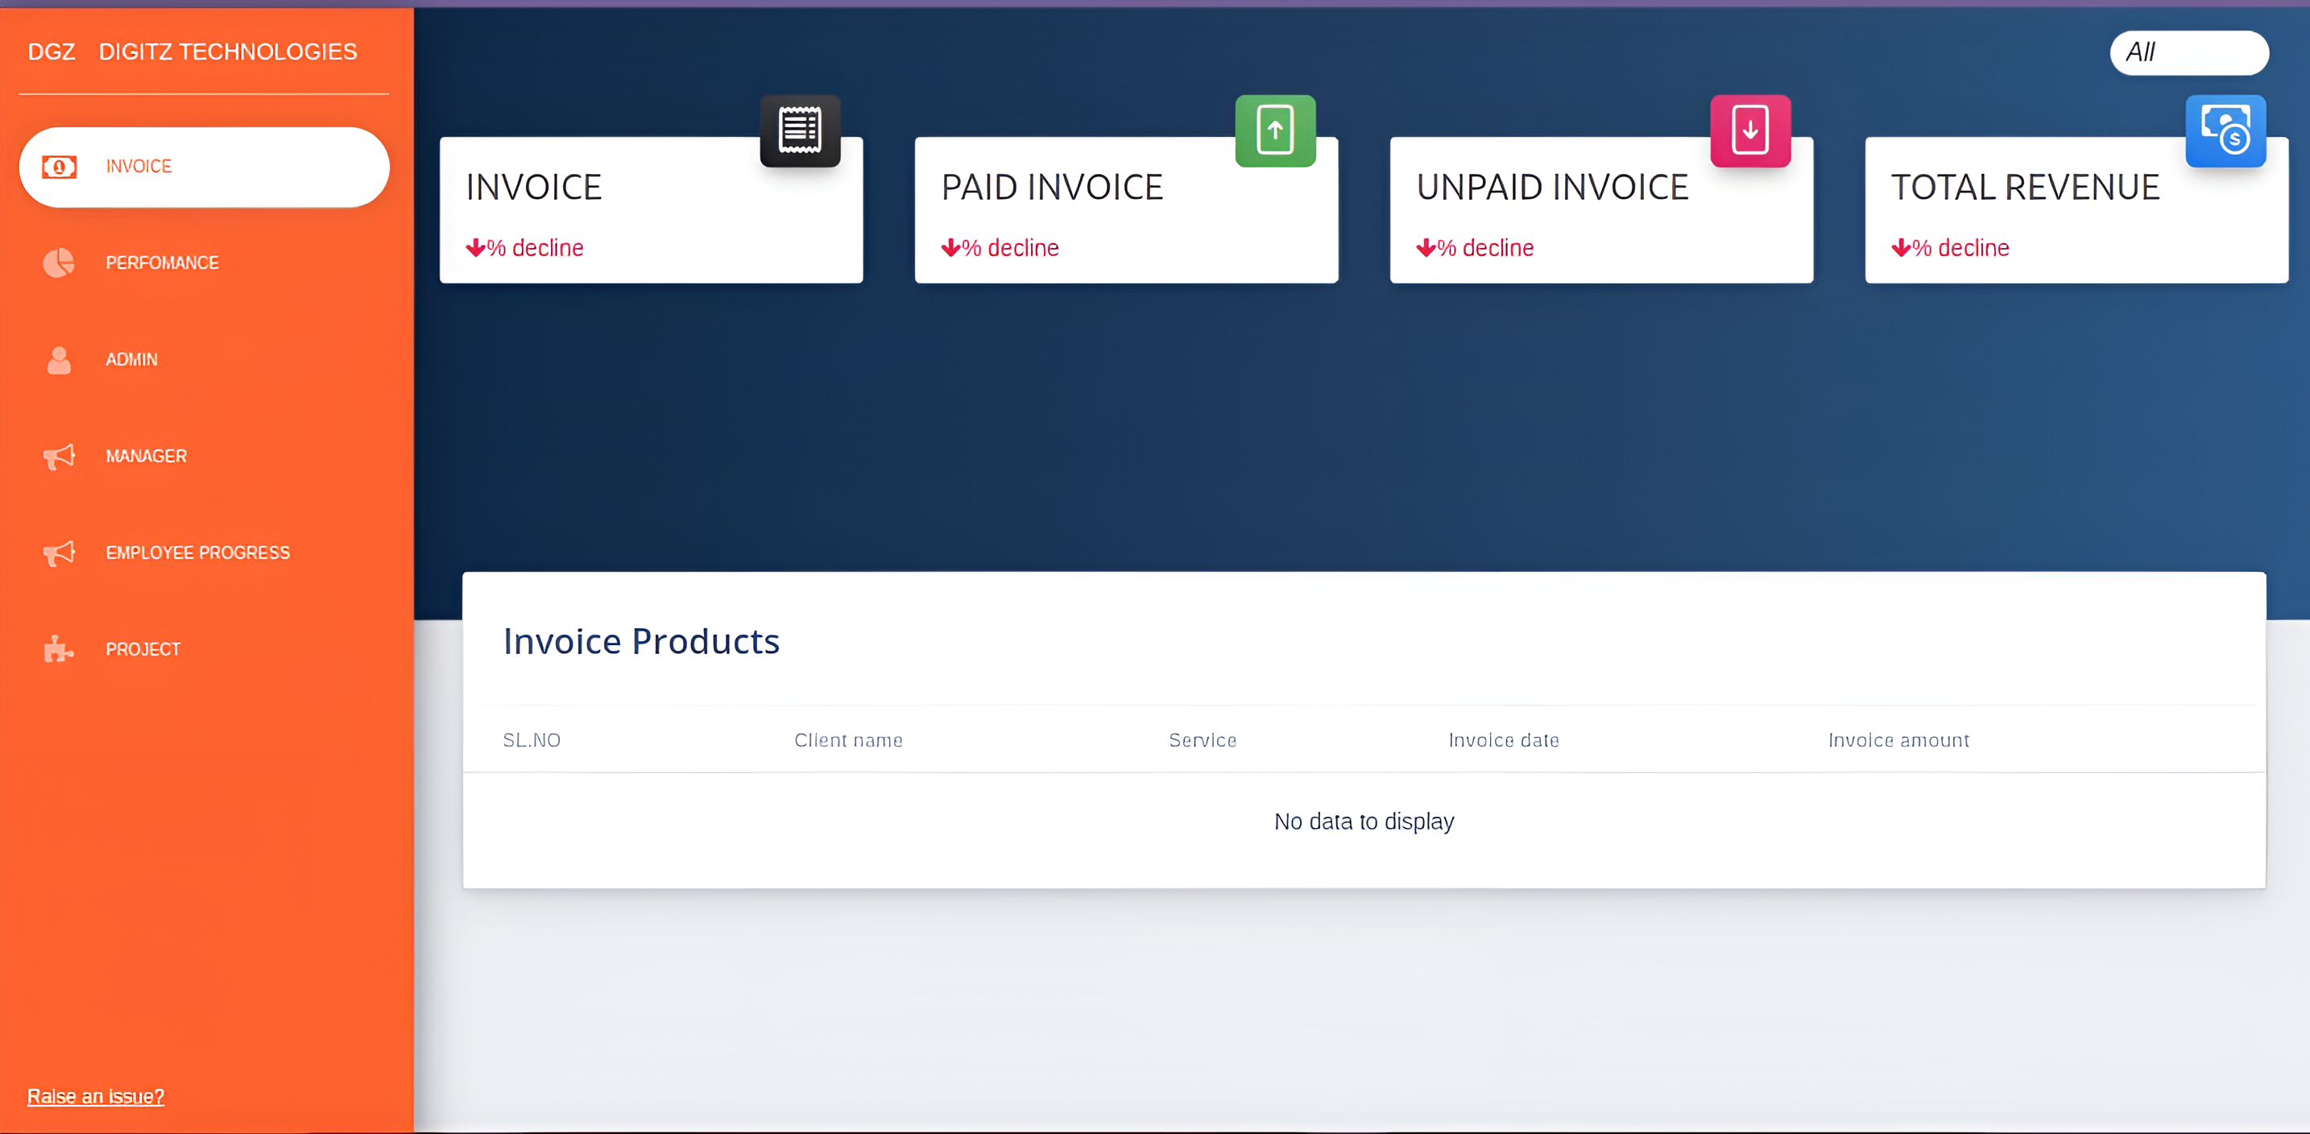Click % decline text on Total Revenue card
This screenshot has height=1134, width=2310.
[1961, 248]
